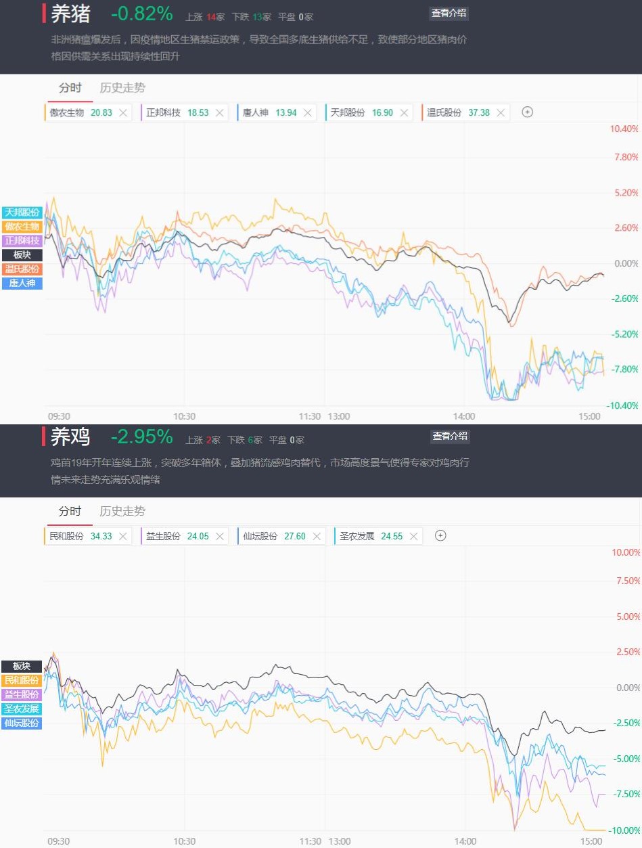The image size is (642, 848).
Task: Click the 温氏股份 orange legend swatch
Action: pos(22,269)
